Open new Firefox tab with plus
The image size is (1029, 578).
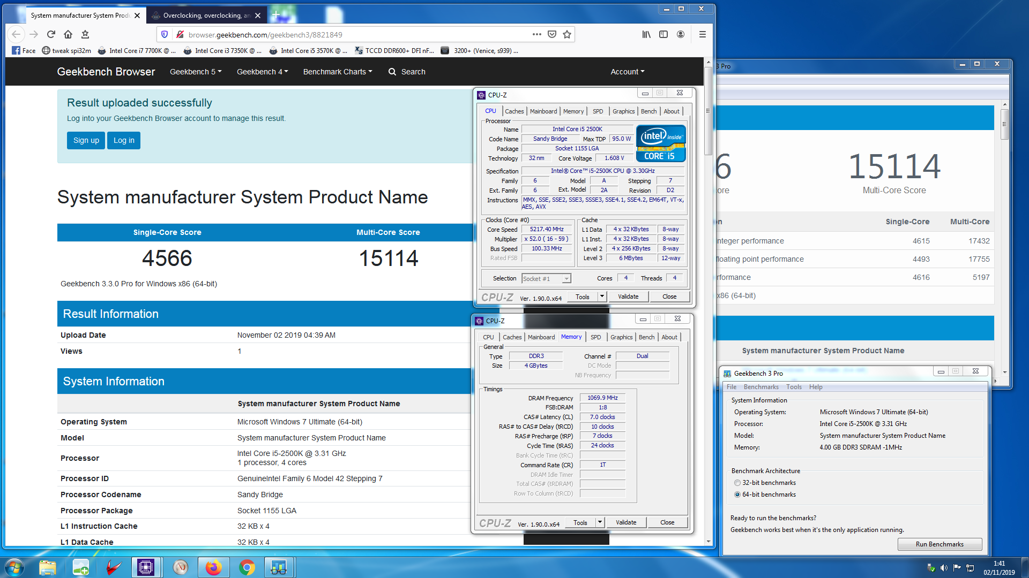(275, 15)
